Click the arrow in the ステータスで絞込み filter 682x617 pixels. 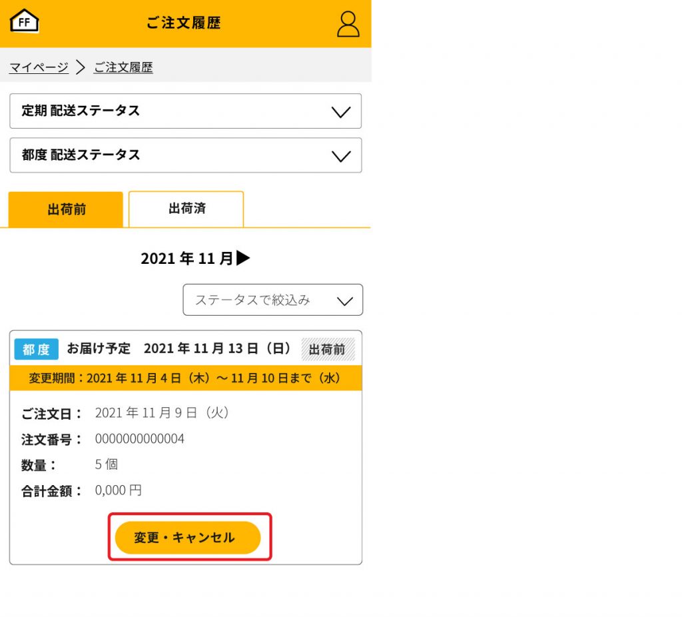(345, 301)
